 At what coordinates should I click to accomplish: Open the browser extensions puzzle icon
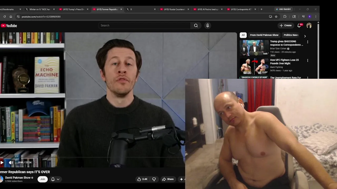click(285, 17)
